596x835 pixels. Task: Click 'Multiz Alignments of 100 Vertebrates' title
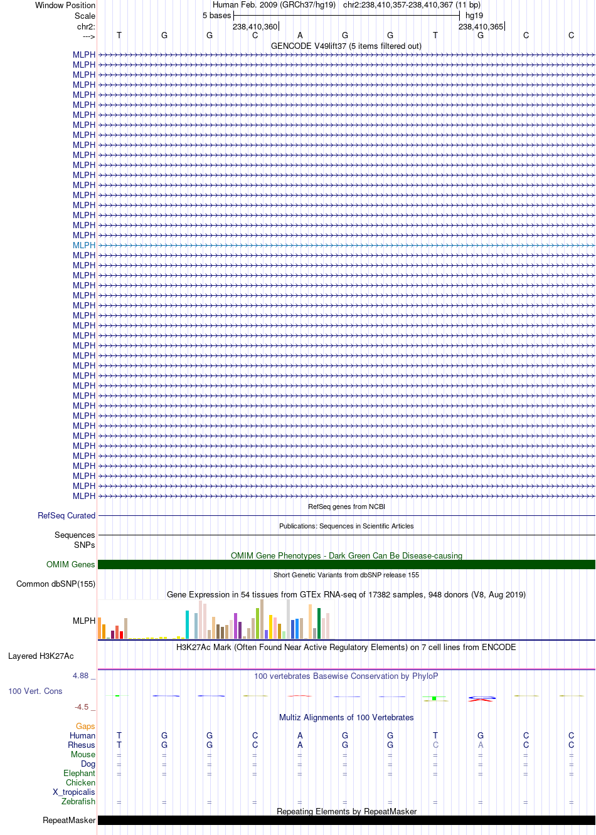coord(346,718)
